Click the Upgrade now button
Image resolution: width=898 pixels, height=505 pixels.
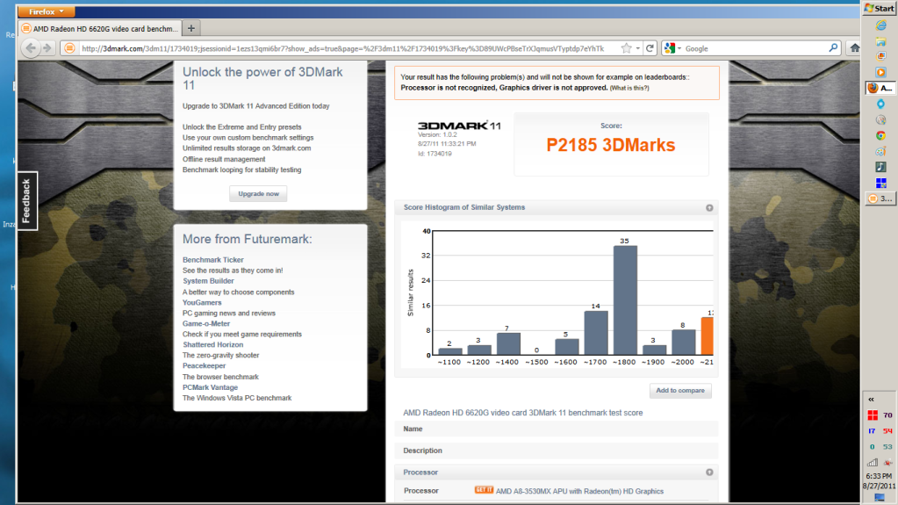(258, 194)
